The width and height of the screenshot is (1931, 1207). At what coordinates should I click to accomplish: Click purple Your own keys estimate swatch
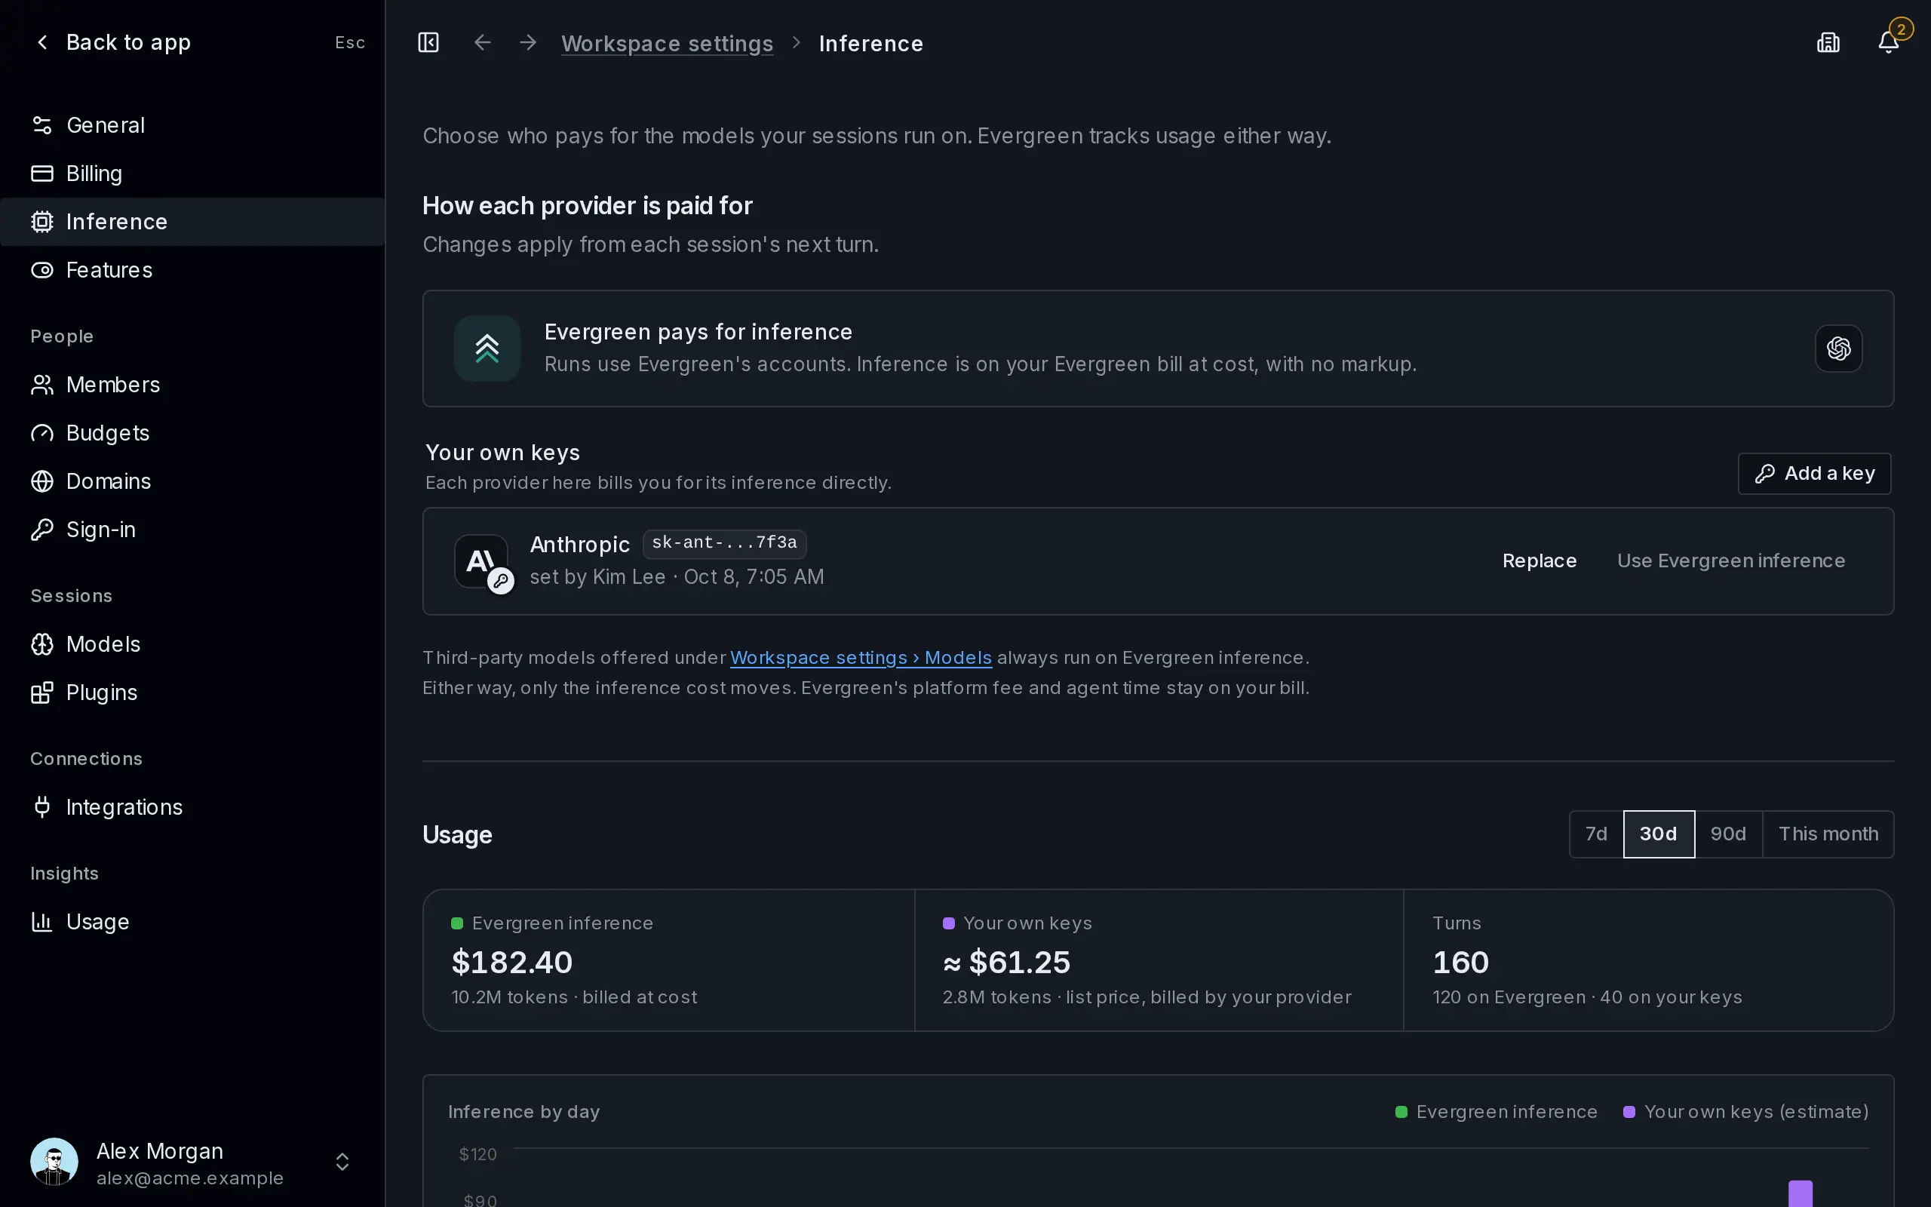pos(1629,1112)
